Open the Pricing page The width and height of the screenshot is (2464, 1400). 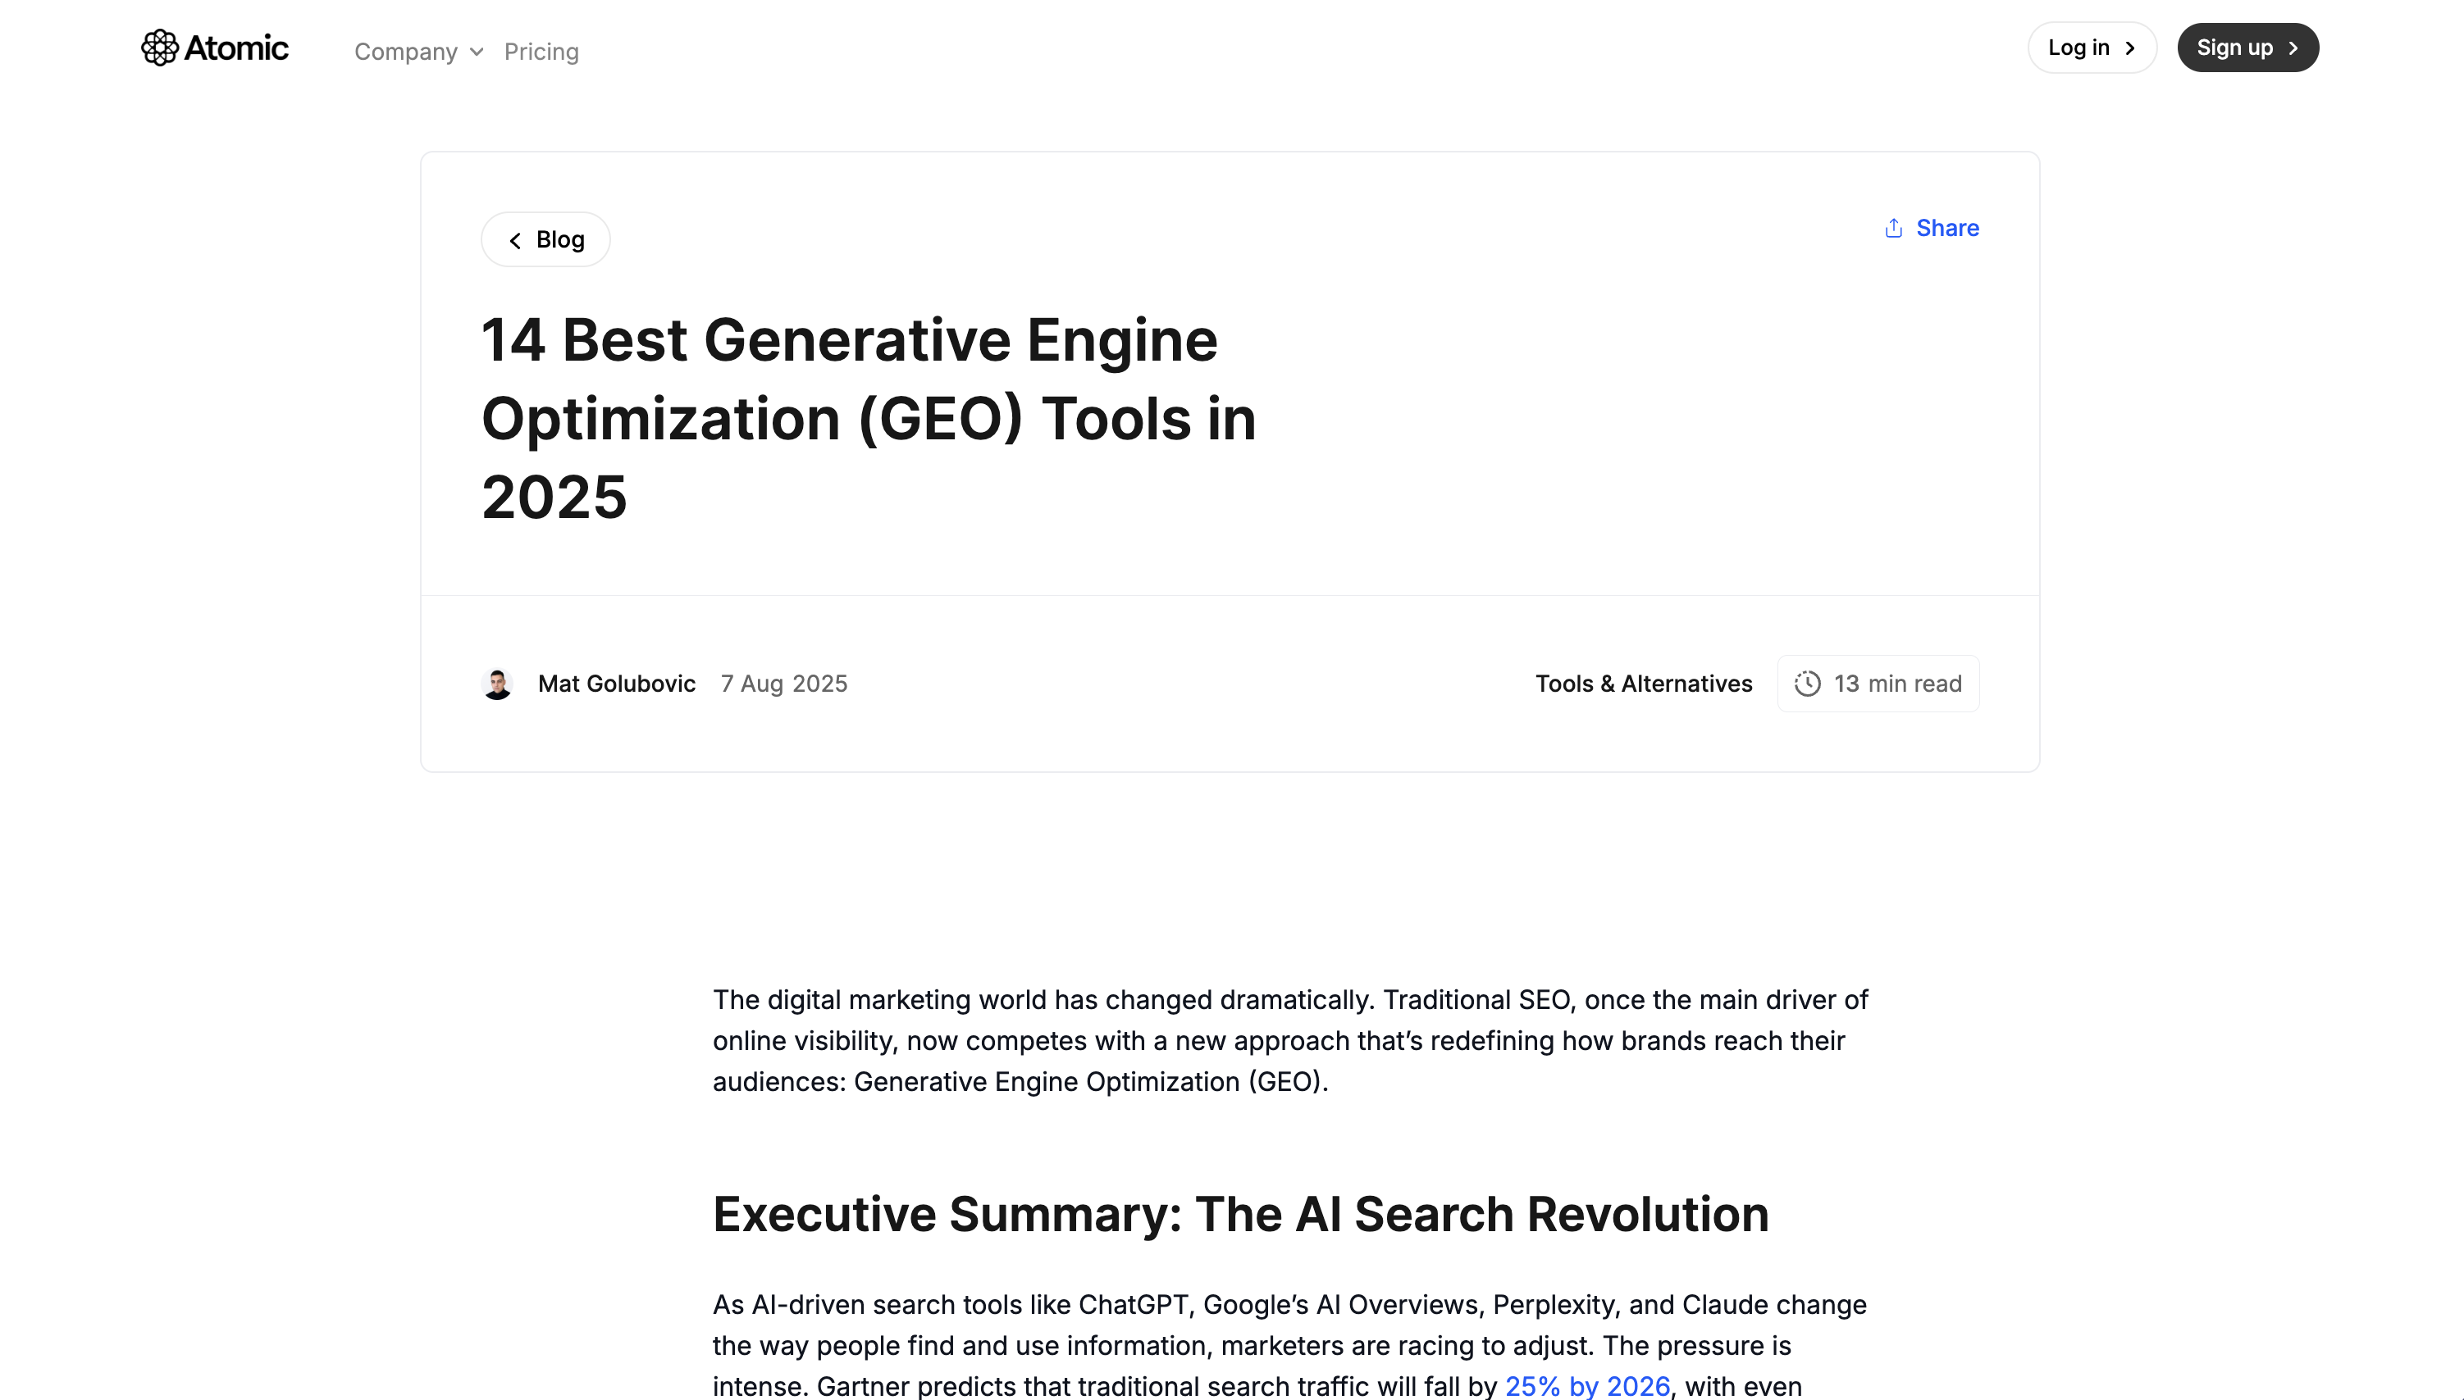[x=541, y=52]
